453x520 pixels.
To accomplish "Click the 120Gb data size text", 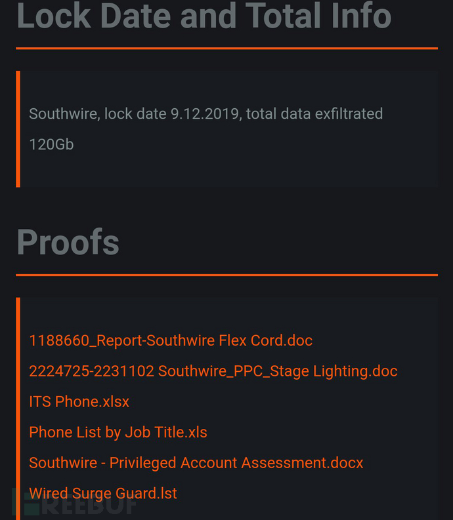I will [51, 145].
